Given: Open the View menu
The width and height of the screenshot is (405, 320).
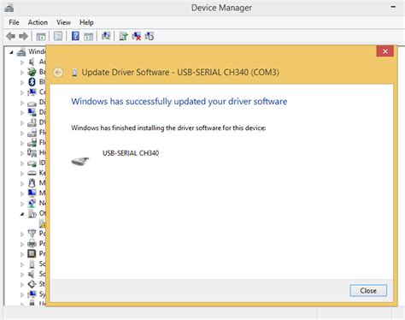Looking at the screenshot, I should [x=63, y=22].
